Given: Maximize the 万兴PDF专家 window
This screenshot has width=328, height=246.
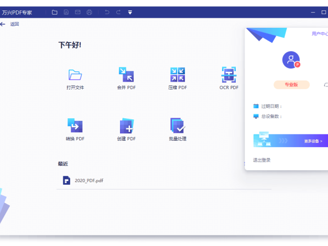Looking at the screenshot, I should pos(324,13).
